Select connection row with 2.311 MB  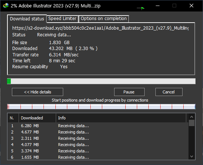click(98, 138)
